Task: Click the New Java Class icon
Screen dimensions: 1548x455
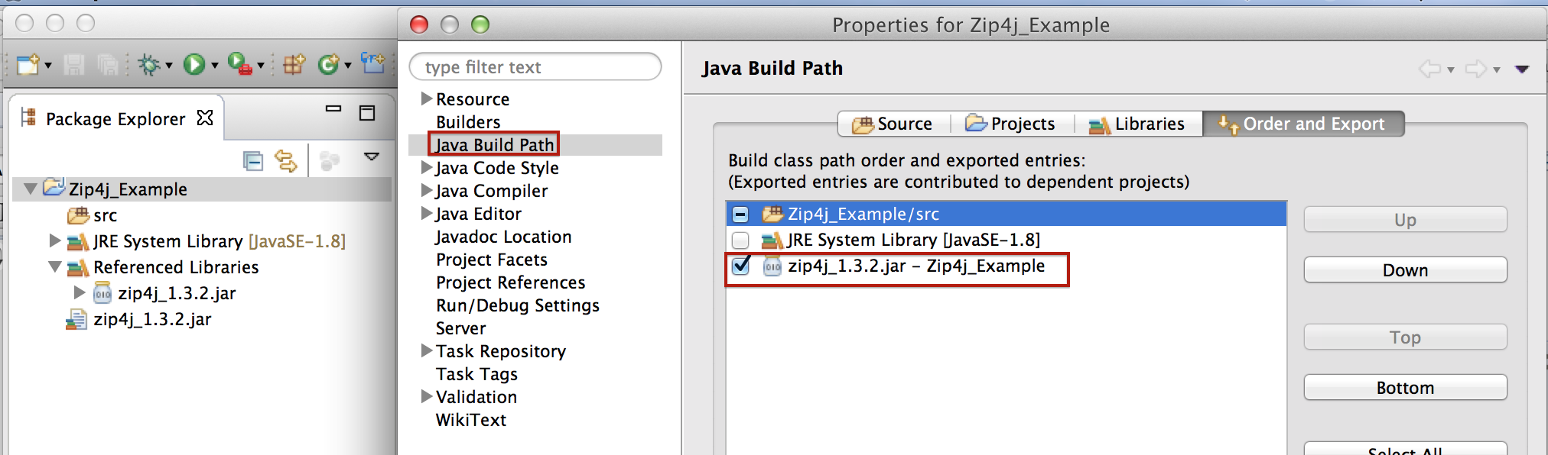Action: [328, 65]
